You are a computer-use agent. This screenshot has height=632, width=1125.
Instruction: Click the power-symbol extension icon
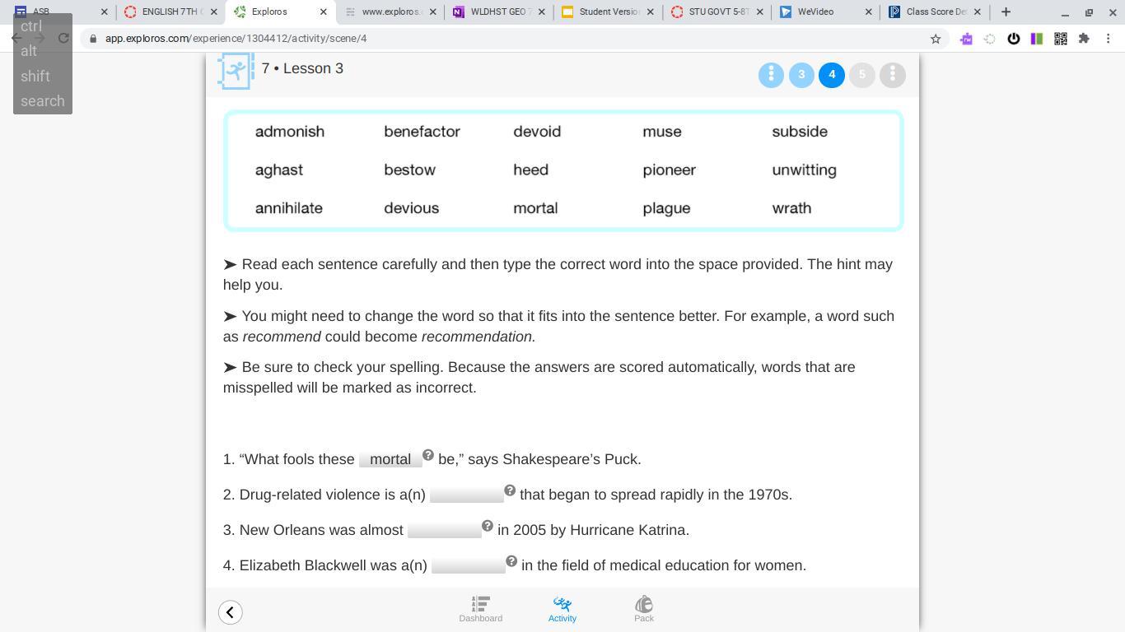coord(1014,39)
